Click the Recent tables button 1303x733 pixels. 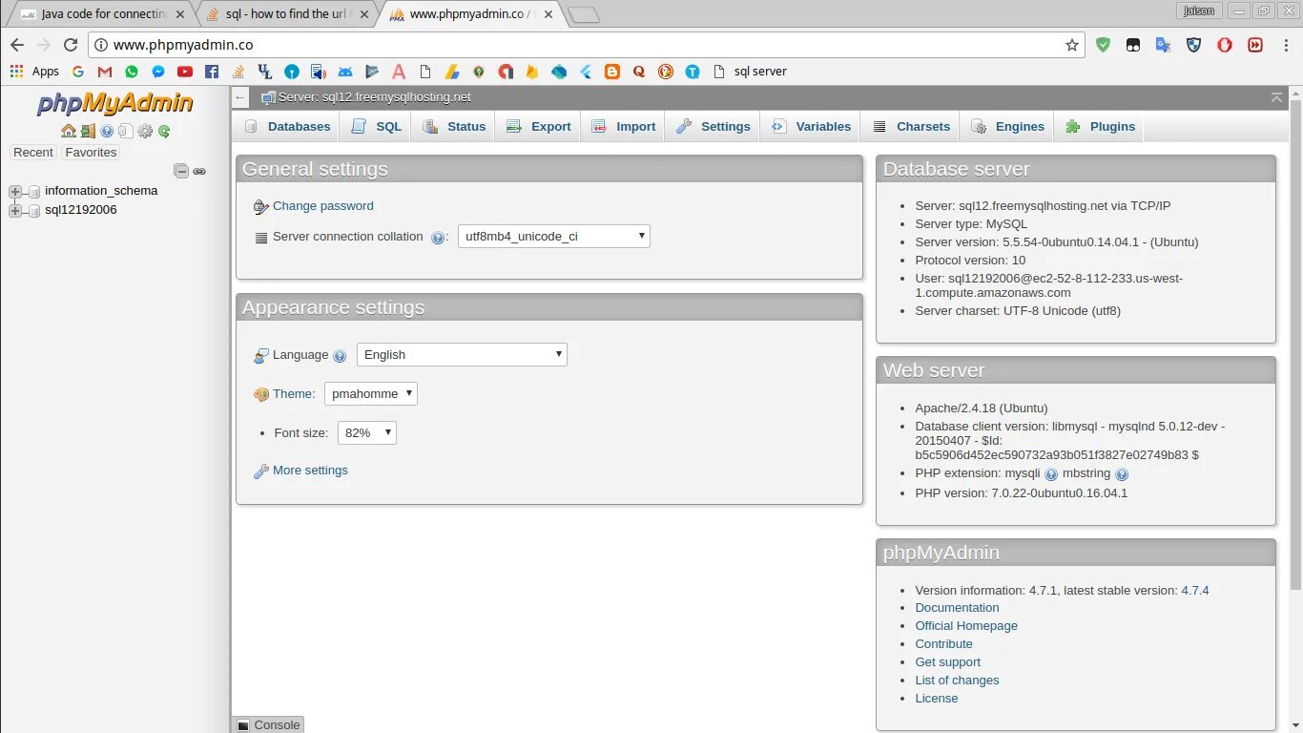(33, 153)
